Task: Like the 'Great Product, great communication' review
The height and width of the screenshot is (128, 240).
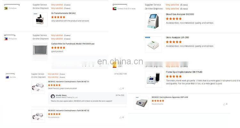Action: coord(121,89)
